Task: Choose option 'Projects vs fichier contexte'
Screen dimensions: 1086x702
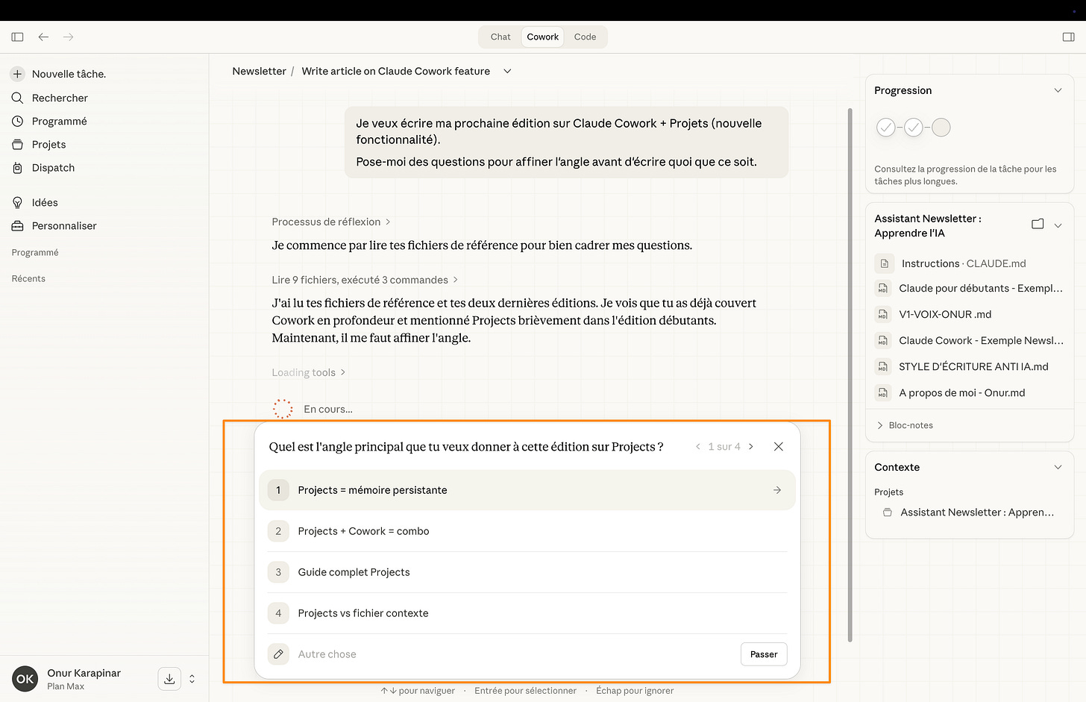Action: [527, 613]
